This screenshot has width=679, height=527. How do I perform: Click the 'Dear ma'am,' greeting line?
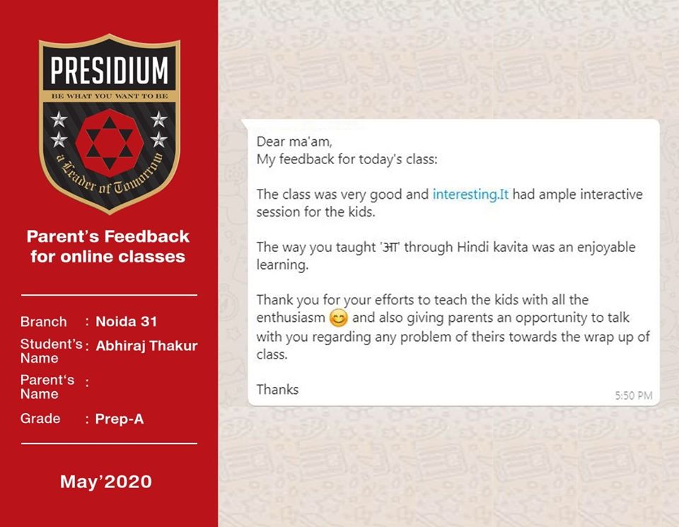pos(294,141)
